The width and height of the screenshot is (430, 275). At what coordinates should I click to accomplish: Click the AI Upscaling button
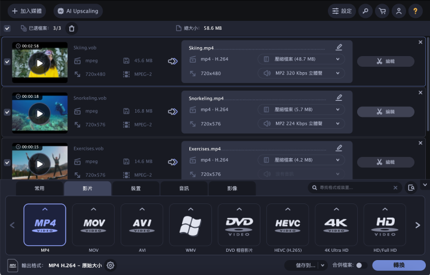(x=78, y=11)
